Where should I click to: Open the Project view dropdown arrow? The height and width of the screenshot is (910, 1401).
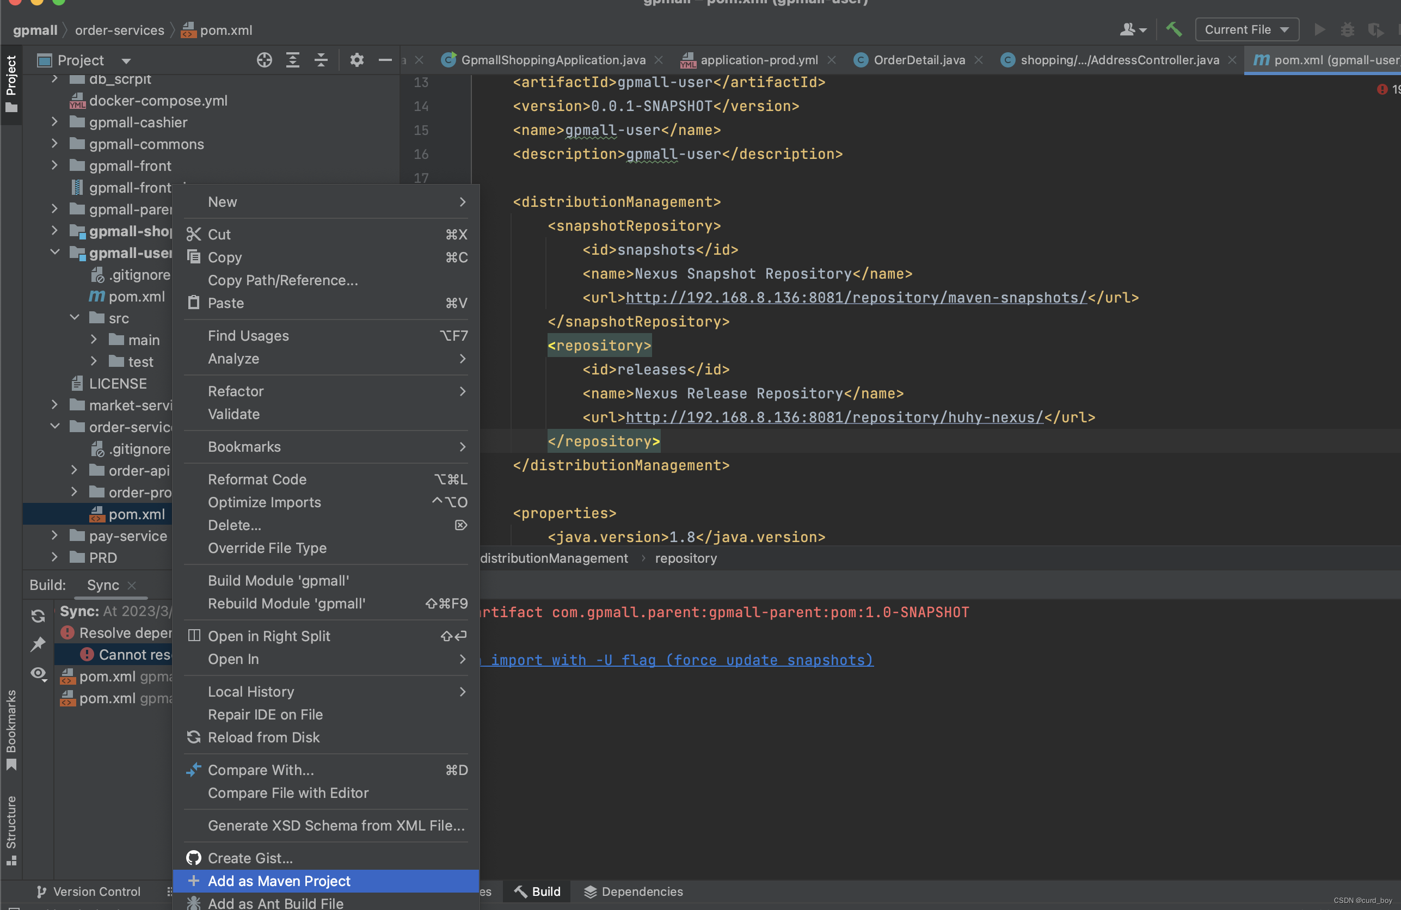126,60
